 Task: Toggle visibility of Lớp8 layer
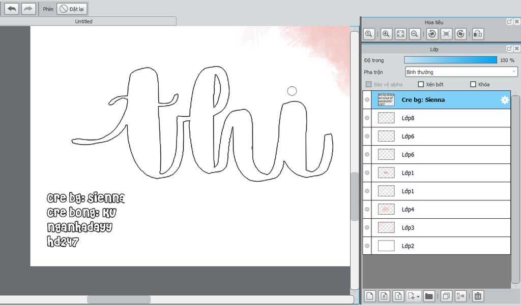click(367, 118)
